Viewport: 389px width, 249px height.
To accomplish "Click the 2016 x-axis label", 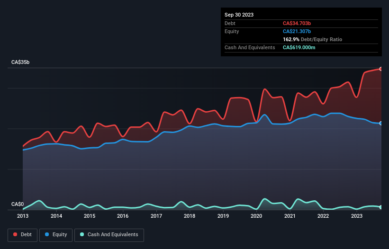I will pyautogui.click(x=123, y=216).
